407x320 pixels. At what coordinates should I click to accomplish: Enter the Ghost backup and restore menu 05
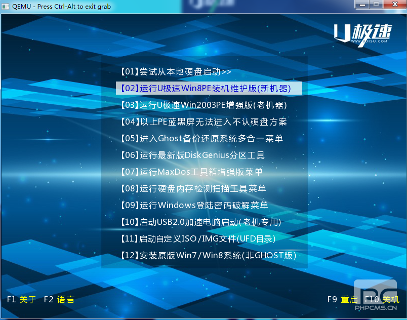[201, 138]
